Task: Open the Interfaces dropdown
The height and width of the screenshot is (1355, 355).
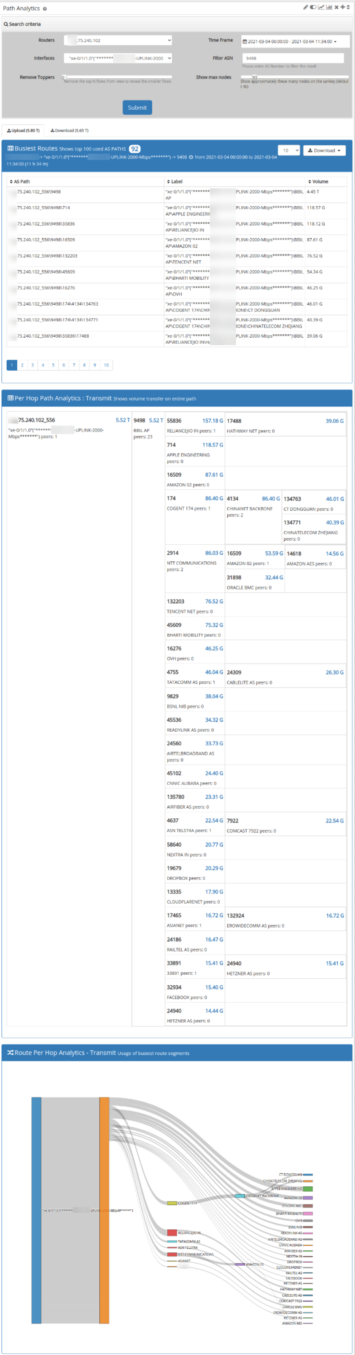Action: [118, 58]
